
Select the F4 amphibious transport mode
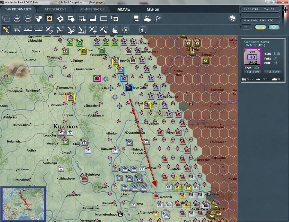pos(39,30)
